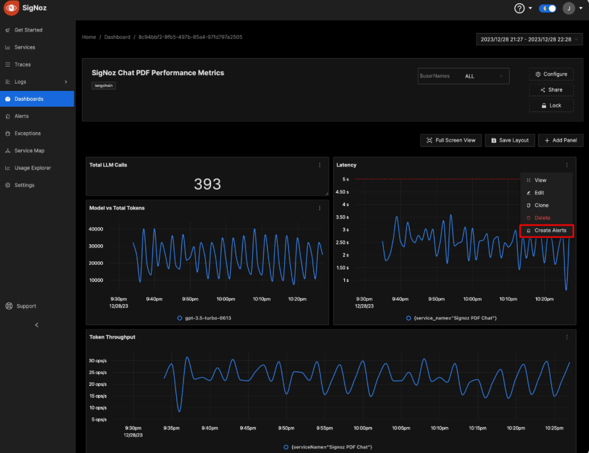Open three-dot menu on Token Throughput panel

(567, 337)
